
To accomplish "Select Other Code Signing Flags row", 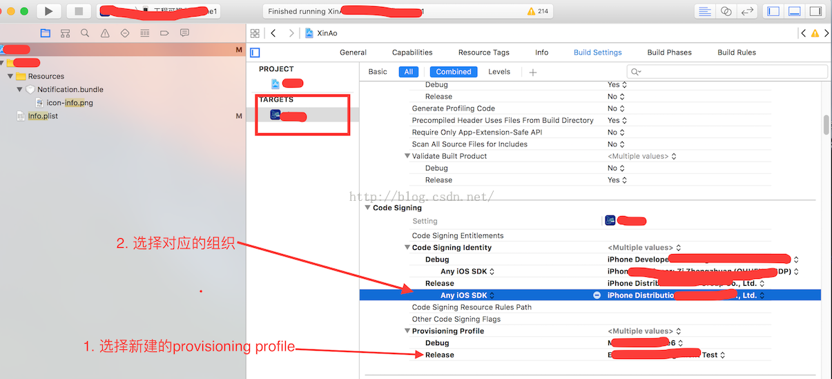I will (590, 319).
